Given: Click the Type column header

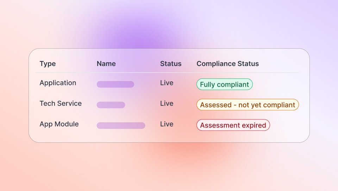Looking at the screenshot, I should tap(48, 64).
